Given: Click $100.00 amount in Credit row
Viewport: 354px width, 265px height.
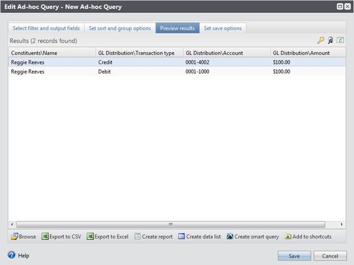Looking at the screenshot, I should point(281,62).
